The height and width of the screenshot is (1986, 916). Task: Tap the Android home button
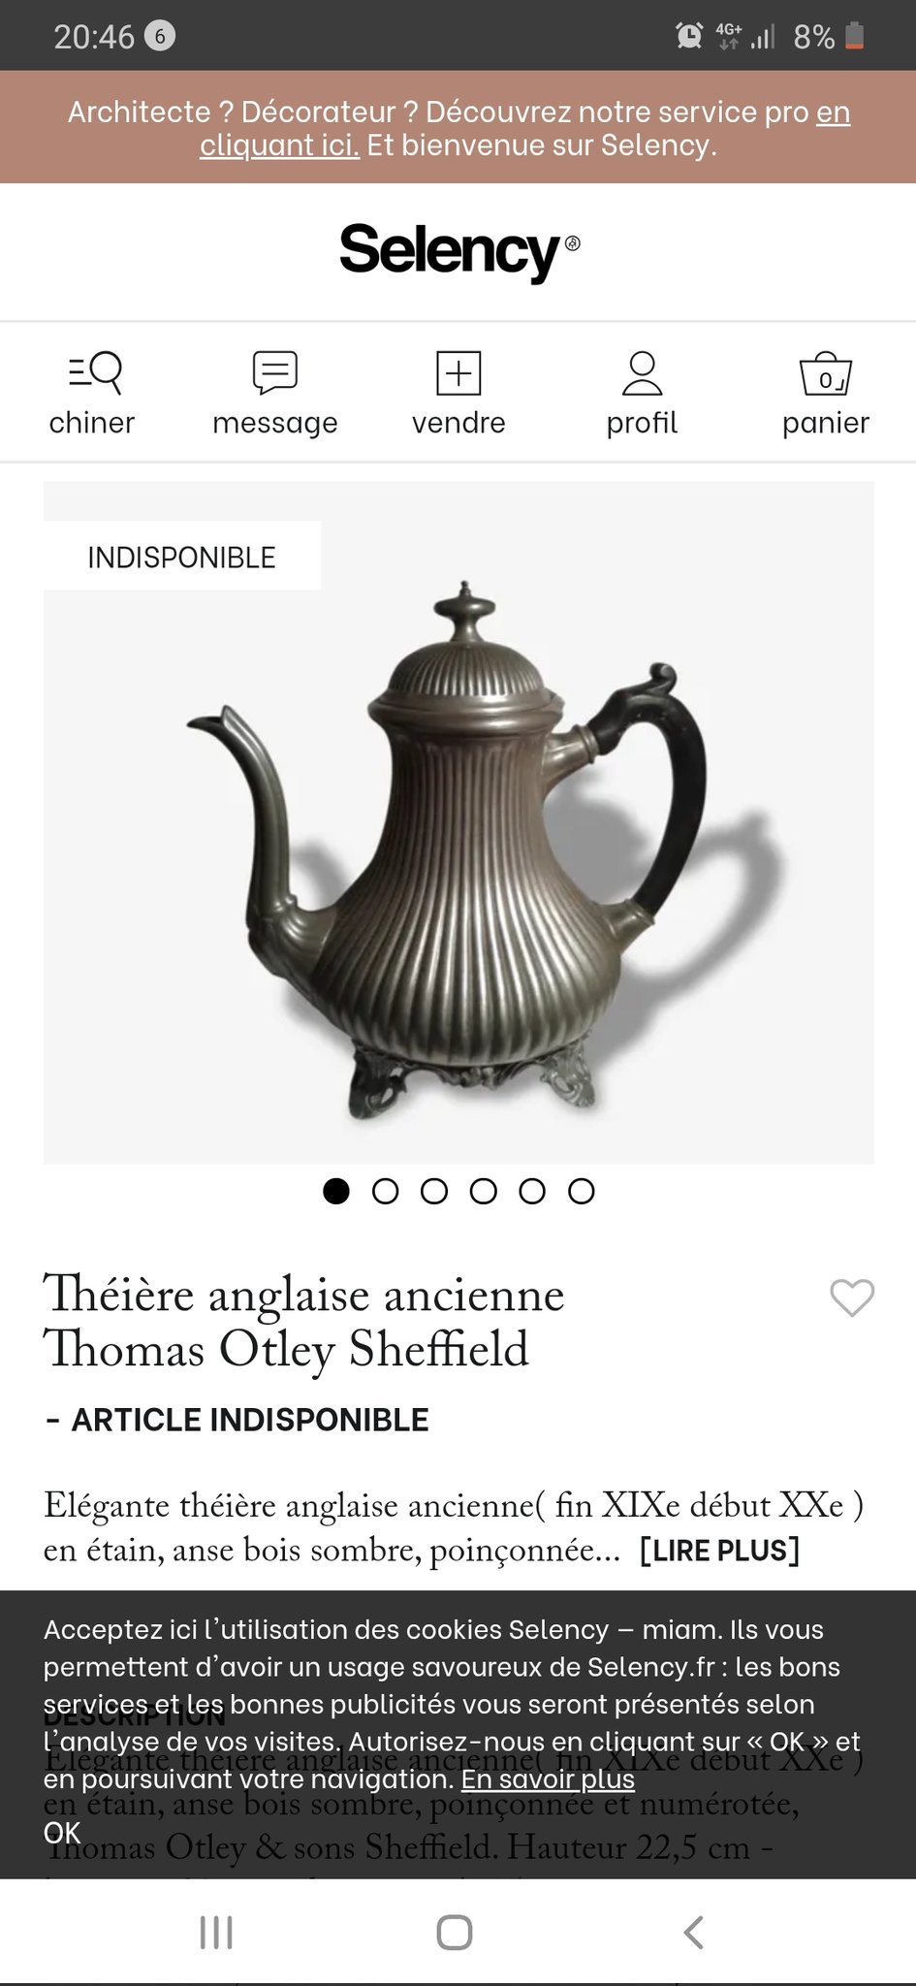tap(455, 1932)
